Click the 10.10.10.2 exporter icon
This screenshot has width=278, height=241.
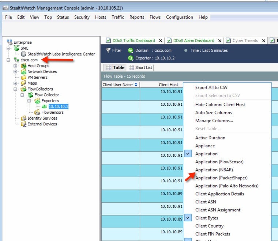point(44,106)
